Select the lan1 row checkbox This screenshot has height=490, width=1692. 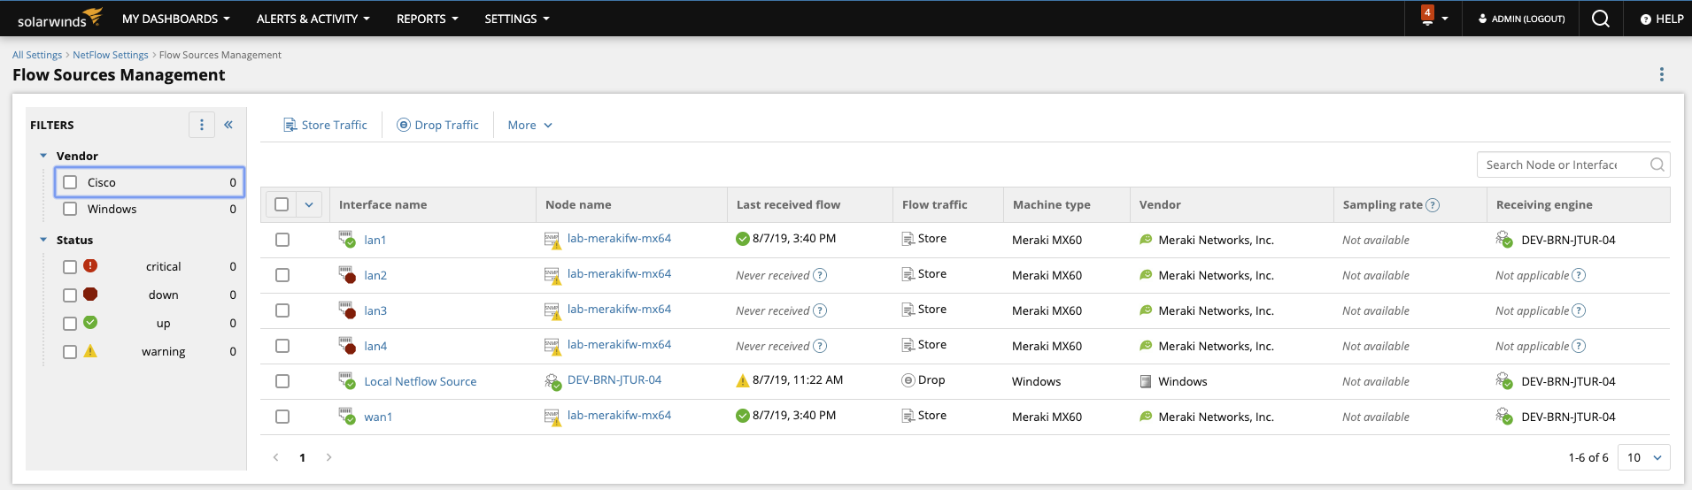(282, 240)
